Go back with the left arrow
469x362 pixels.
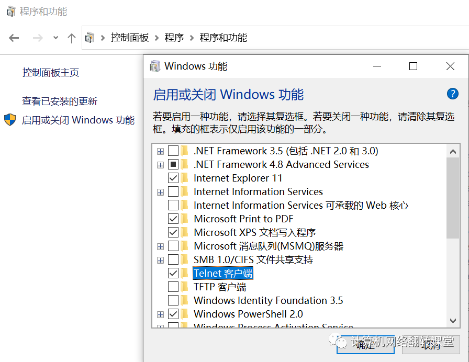point(14,38)
